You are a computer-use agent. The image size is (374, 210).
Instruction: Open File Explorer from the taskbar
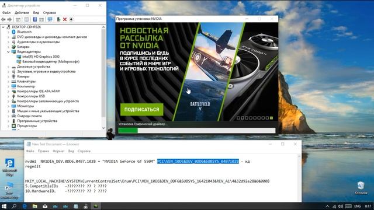[x=35, y=206]
